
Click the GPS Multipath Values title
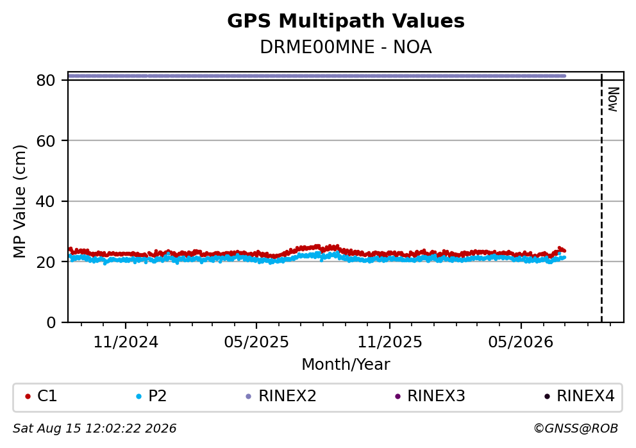pyautogui.click(x=346, y=21)
